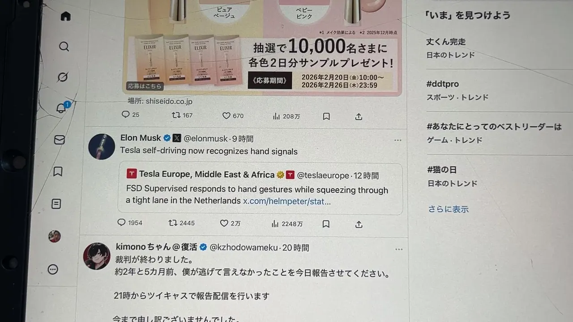Click さらに表示 to show more trends
Image resolution: width=573 pixels, height=322 pixels.
tap(448, 209)
